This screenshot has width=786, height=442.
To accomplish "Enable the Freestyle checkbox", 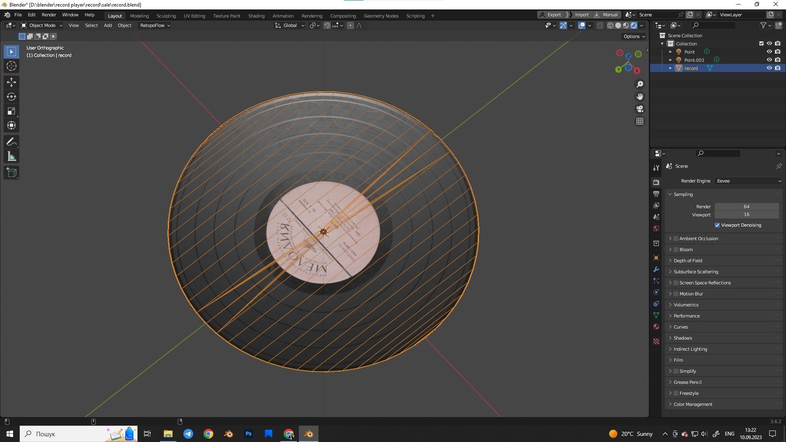I will (676, 393).
